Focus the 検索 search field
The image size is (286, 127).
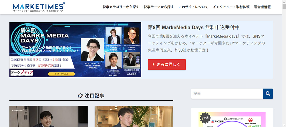coord(227,94)
